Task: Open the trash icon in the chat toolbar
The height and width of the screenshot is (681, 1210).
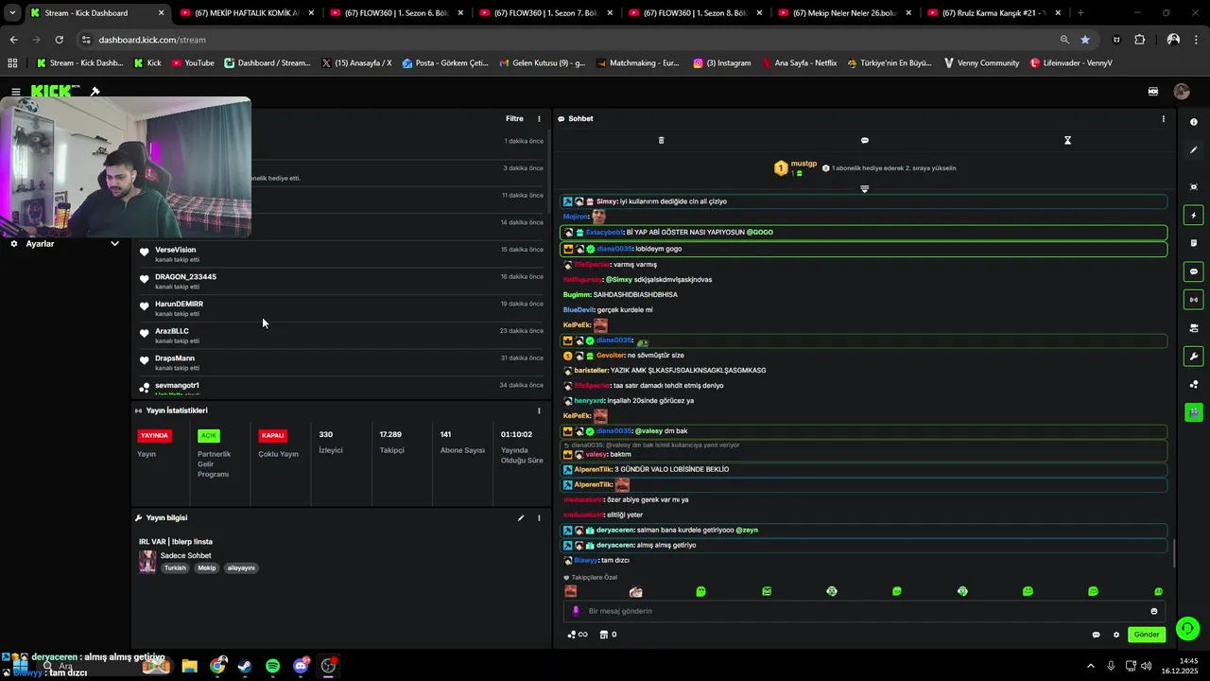Action: (661, 140)
